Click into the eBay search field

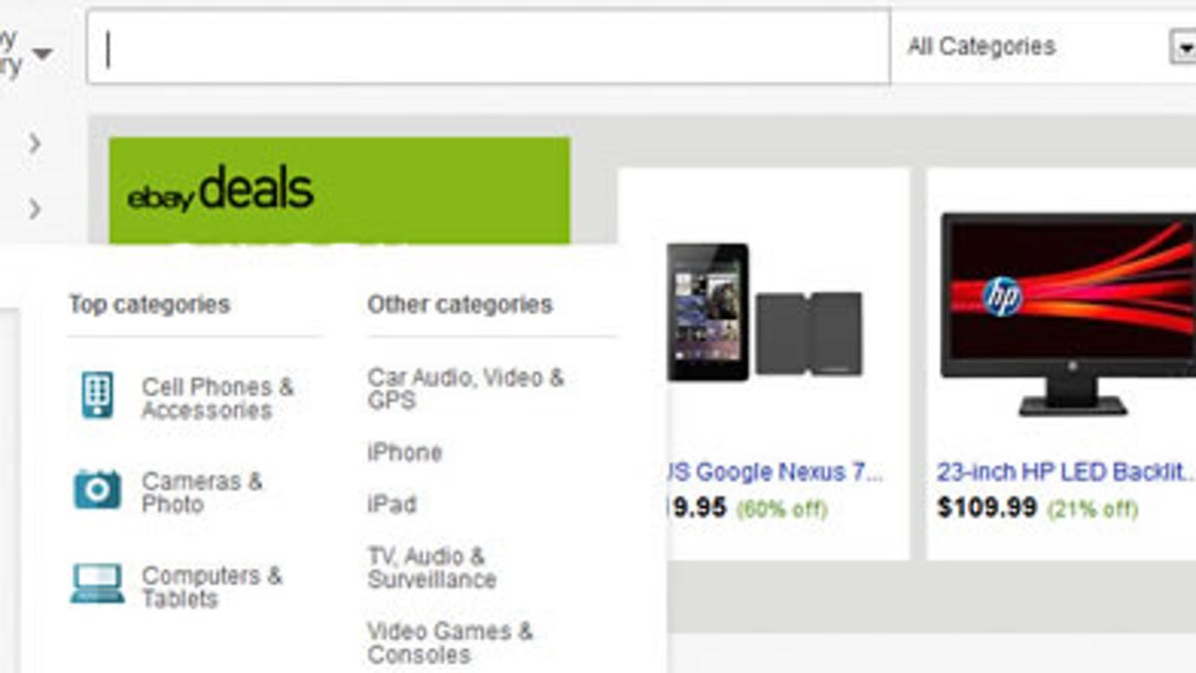(488, 47)
